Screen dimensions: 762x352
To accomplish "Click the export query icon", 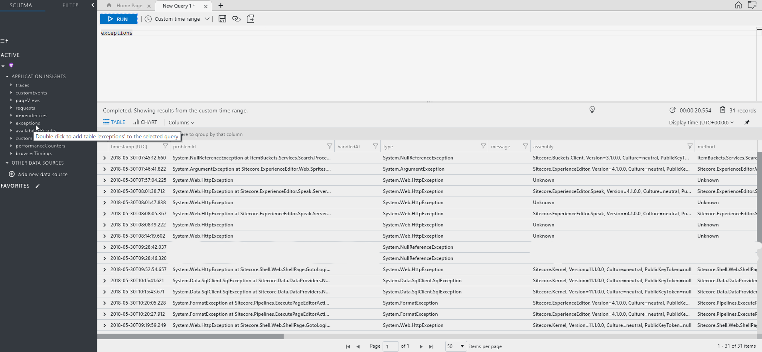I will (251, 19).
